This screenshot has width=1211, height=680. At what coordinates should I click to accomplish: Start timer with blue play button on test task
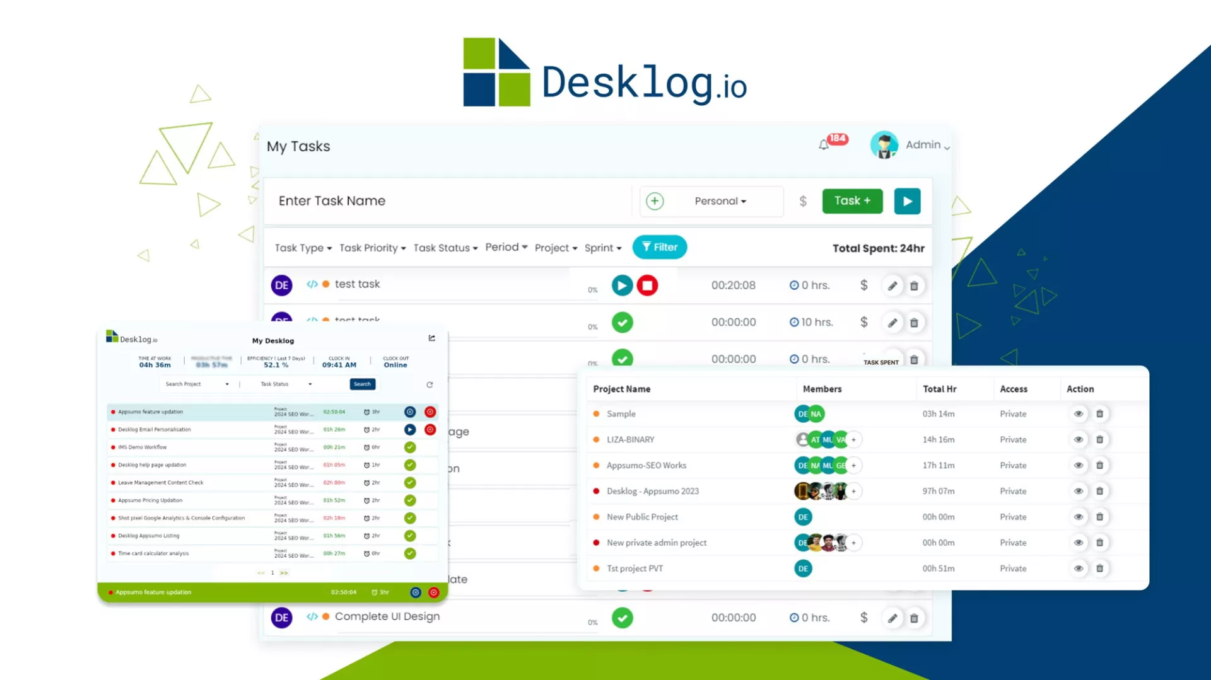(x=622, y=285)
